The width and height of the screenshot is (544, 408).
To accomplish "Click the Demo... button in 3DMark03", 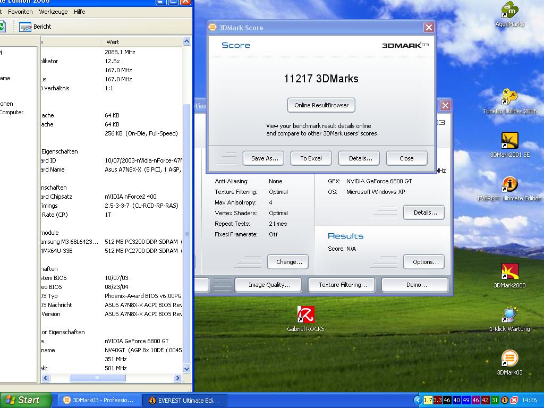I will (415, 285).
